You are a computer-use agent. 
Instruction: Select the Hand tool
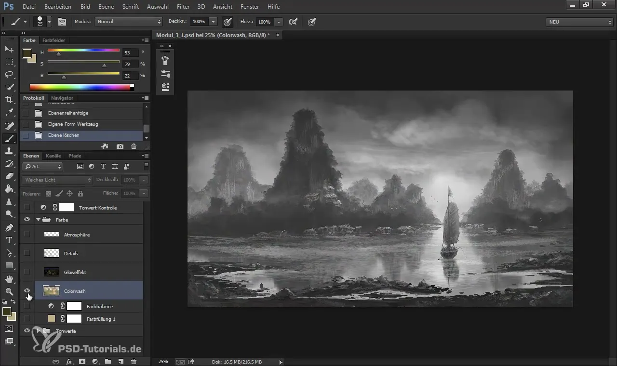9,279
